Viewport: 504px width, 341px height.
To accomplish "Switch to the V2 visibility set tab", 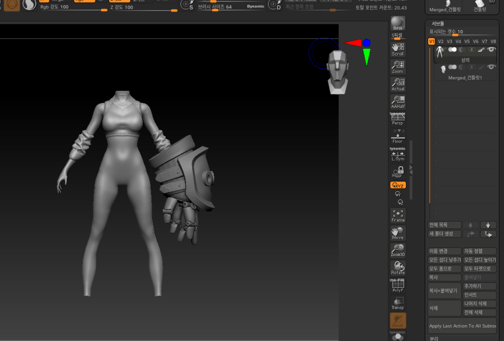I will click(441, 42).
